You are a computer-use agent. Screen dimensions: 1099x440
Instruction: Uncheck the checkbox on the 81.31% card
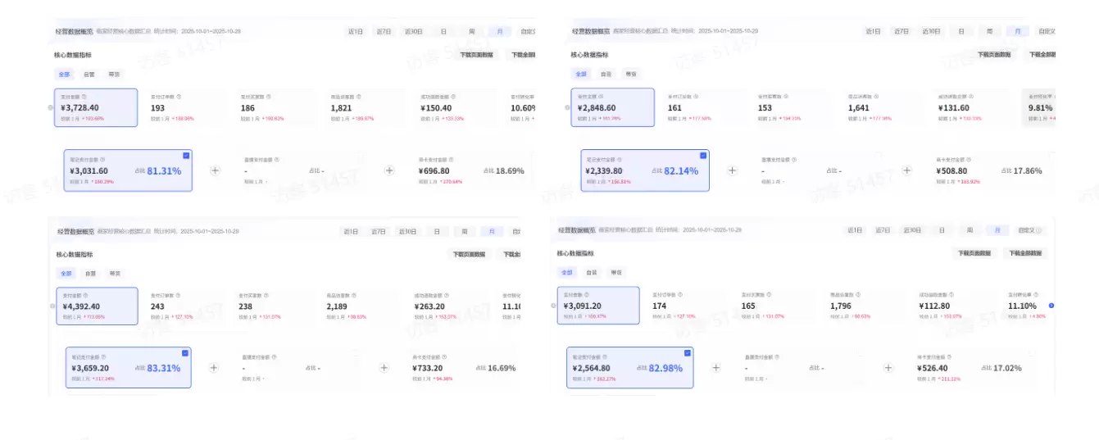[186, 155]
